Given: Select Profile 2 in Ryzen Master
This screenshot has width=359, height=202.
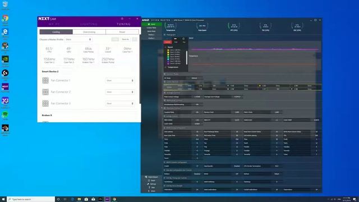Looking at the screenshot, I should click(151, 38).
